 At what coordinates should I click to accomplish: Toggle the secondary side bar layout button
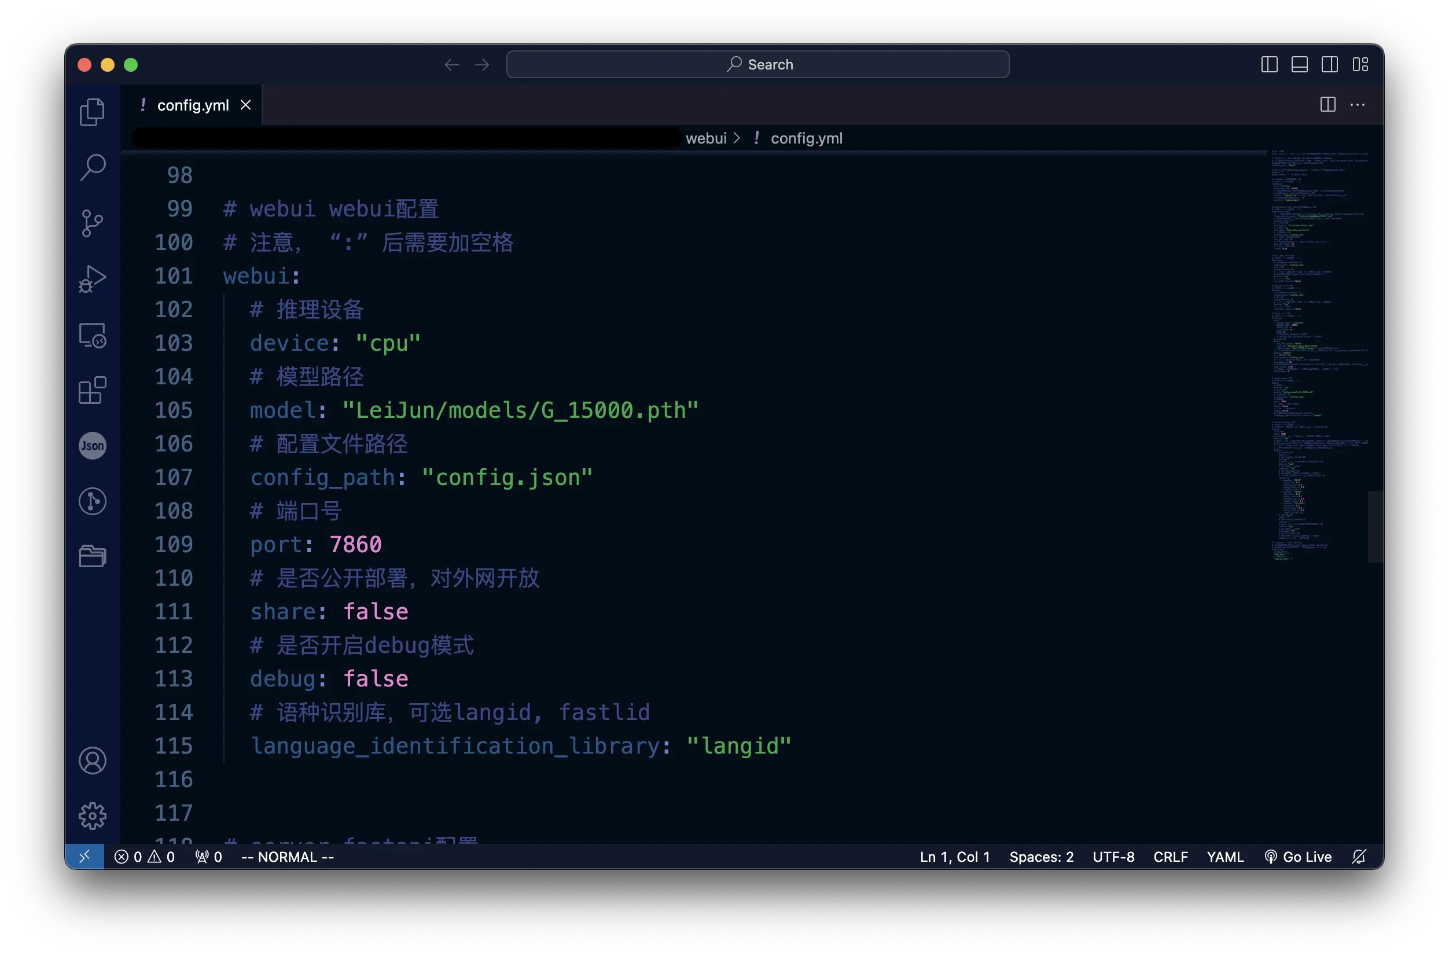tap(1330, 65)
